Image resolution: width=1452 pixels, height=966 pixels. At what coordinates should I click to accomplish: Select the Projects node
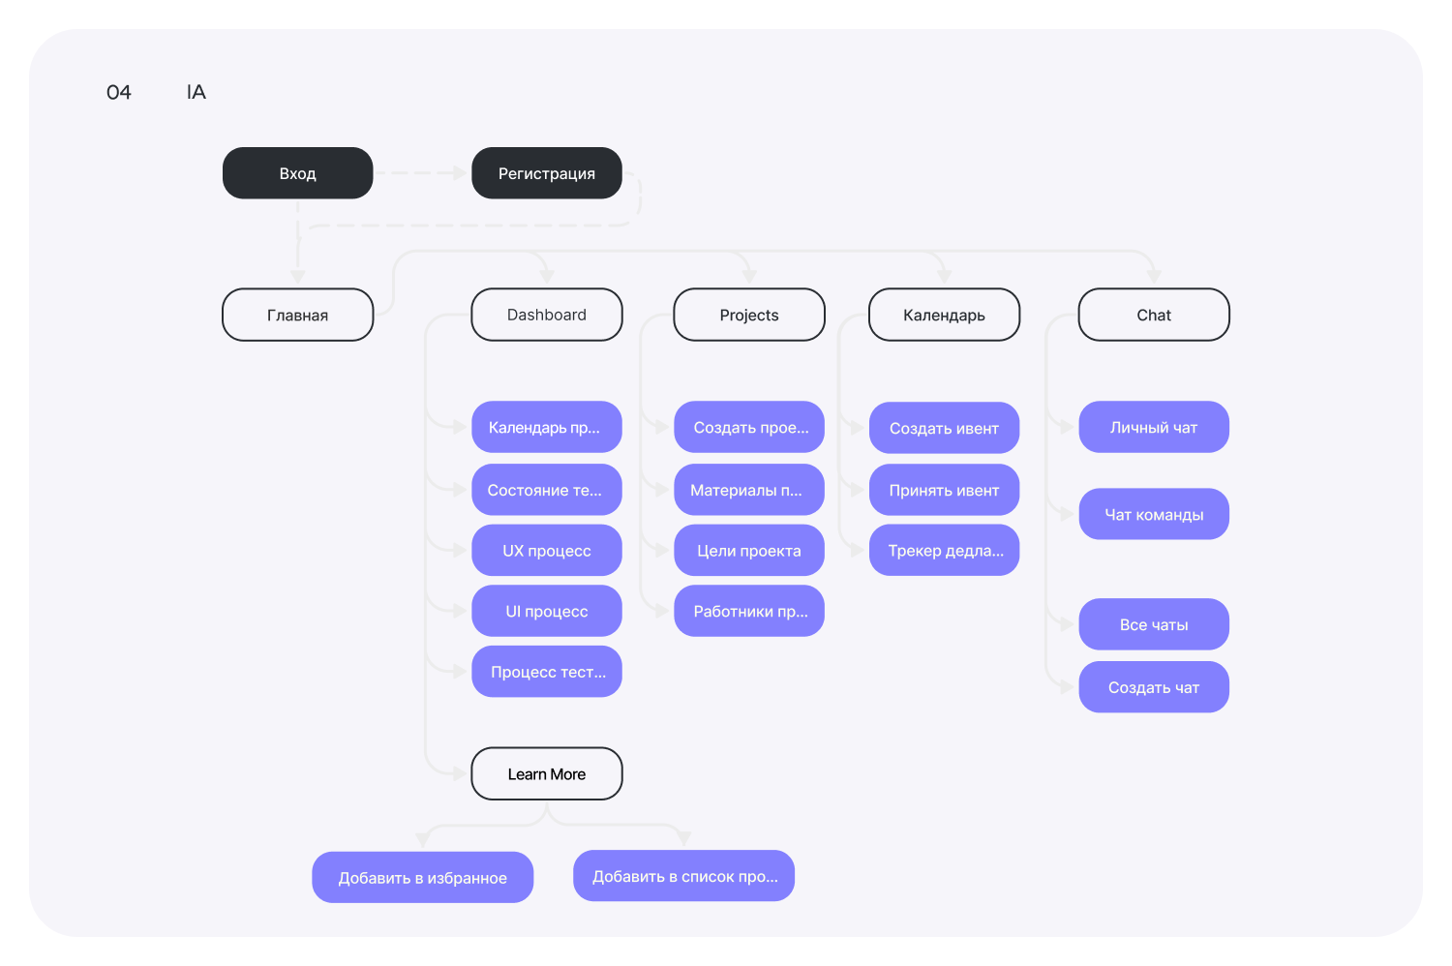point(748,315)
